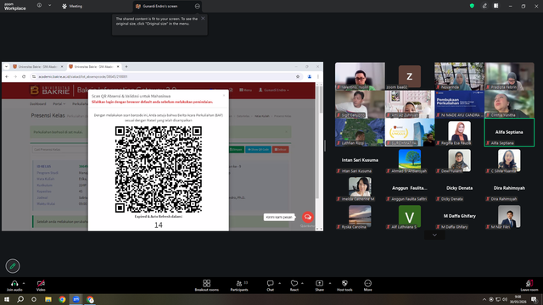Open Gunardi Endro user dropdown on website
The height and width of the screenshot is (305, 543).
273,90
